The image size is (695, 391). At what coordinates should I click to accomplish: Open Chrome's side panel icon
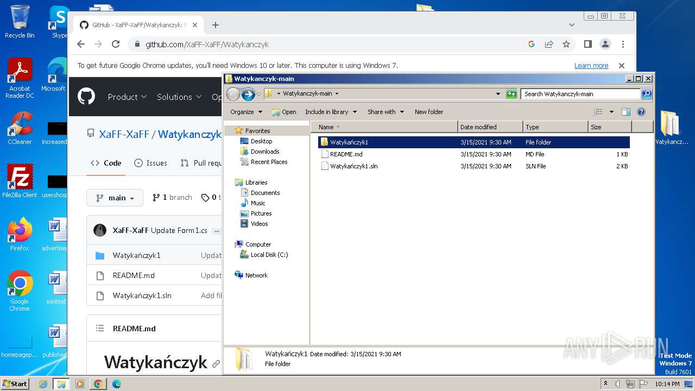587,45
